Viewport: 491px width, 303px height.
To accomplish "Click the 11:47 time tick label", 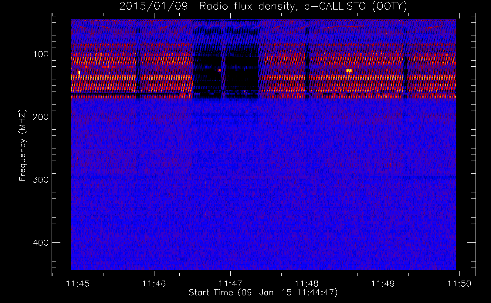I will (x=230, y=284).
